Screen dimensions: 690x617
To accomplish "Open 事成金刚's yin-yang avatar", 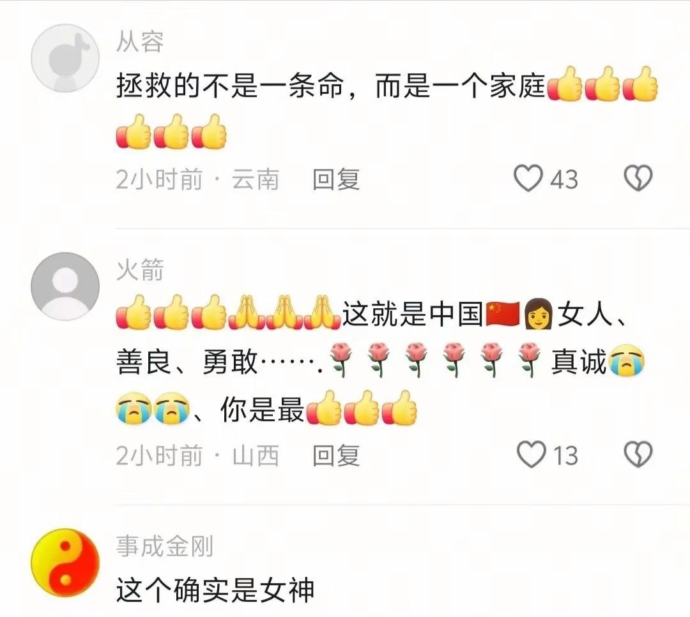I will (65, 563).
